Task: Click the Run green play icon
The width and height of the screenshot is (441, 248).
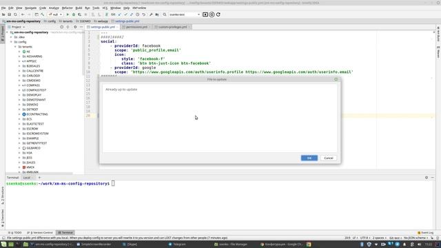Action: (x=68, y=14)
